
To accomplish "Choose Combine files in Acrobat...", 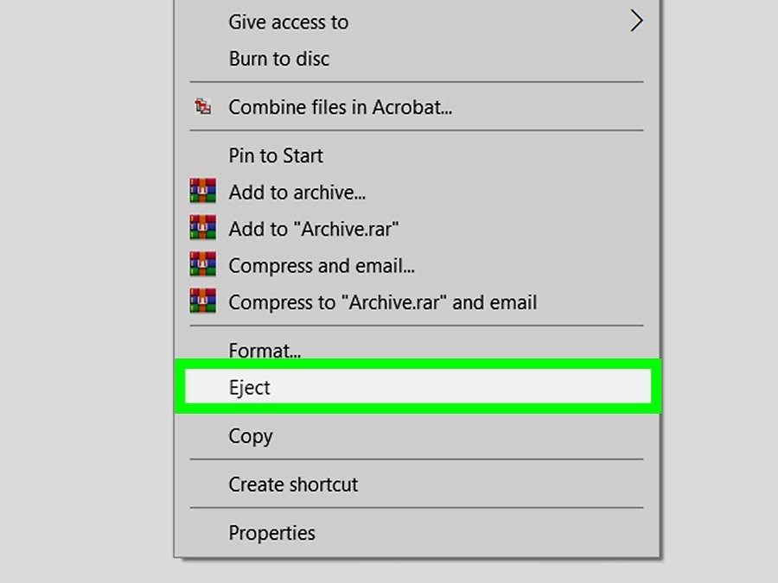I will (340, 107).
